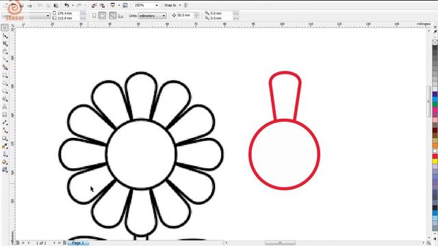Screen dimensions: 438x246
Task: Click the Redo arrow icon
Action: pos(79,5)
